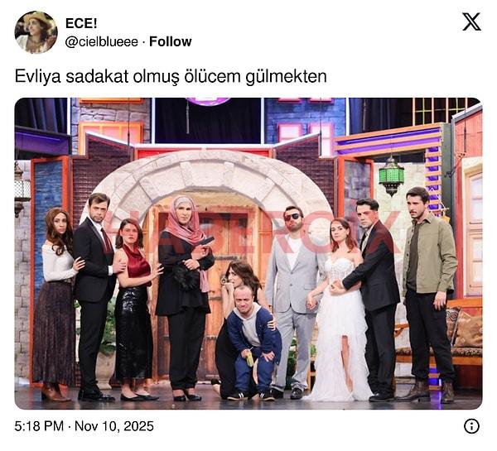The image size is (497, 451).
Task: Click the woman in the white wedding dress
Action: [x=340, y=309]
